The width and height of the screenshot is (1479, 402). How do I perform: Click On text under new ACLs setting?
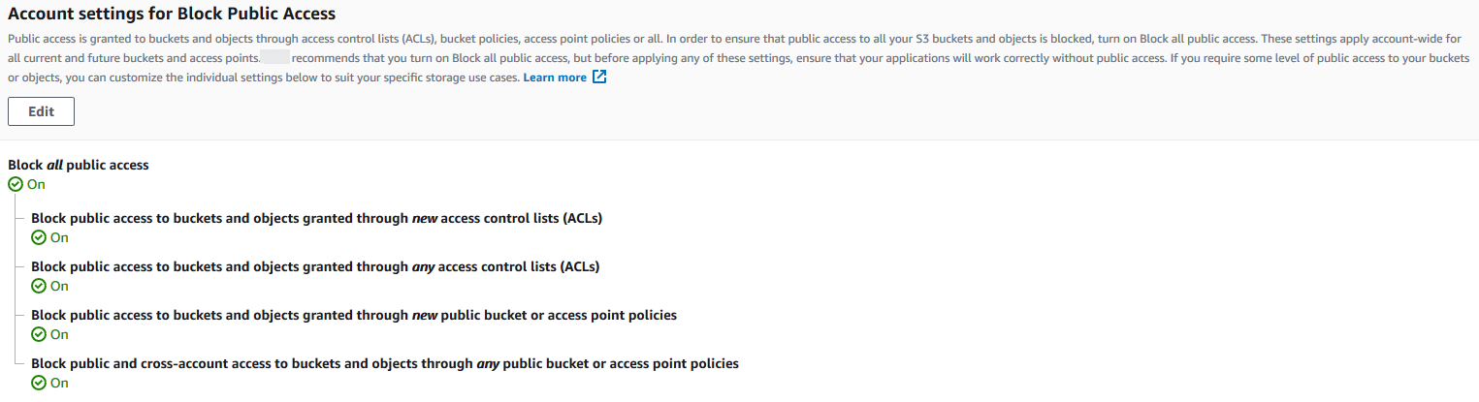59,237
